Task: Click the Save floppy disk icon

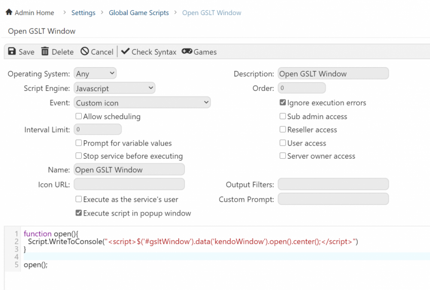Action: click(x=12, y=52)
